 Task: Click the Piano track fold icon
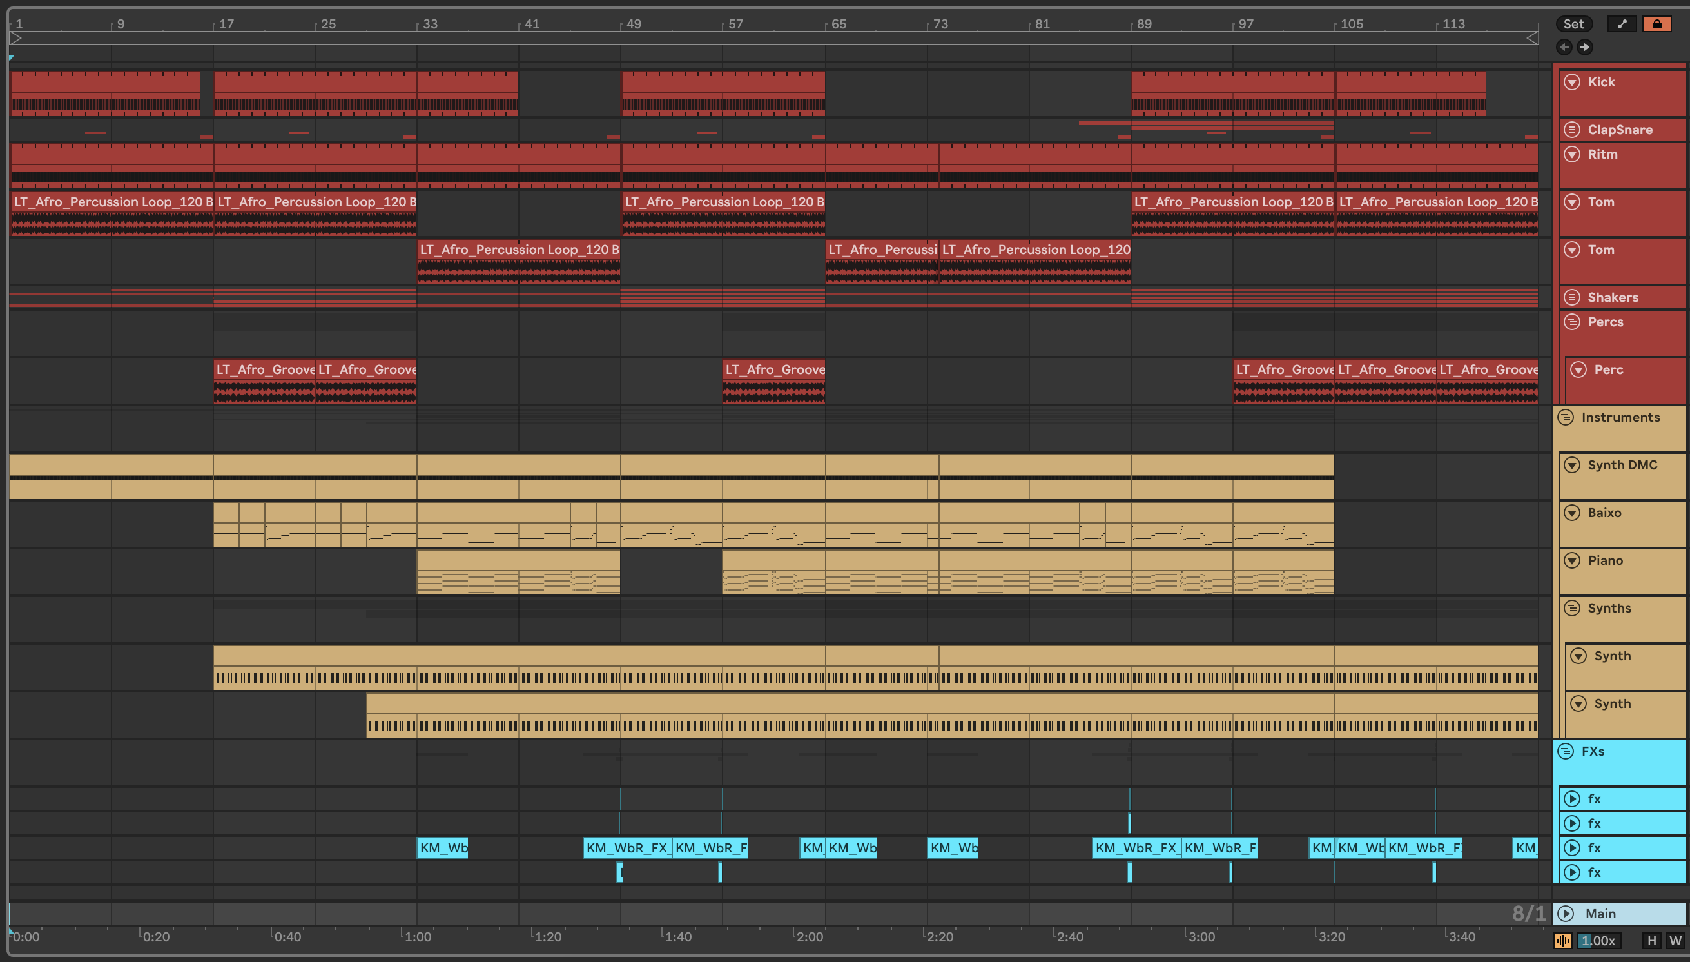point(1573,560)
